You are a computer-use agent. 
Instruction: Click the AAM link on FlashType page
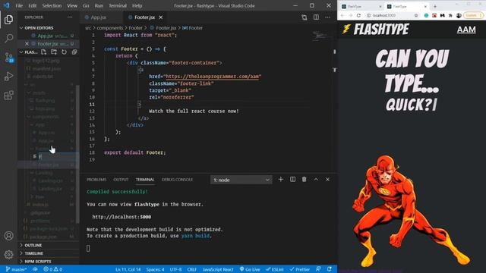pyautogui.click(x=466, y=30)
